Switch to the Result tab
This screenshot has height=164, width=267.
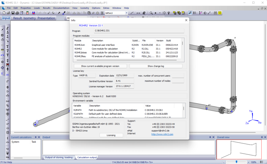[17, 18]
